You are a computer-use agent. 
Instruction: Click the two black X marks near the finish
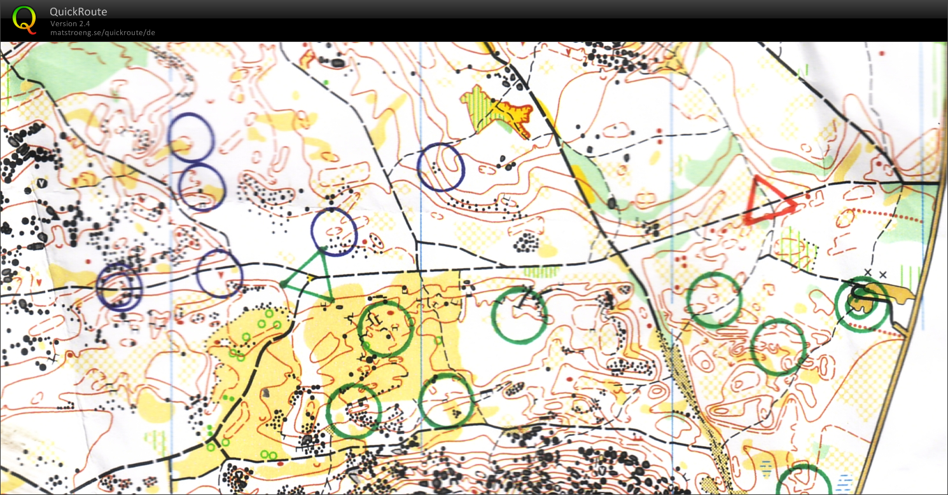(x=874, y=274)
